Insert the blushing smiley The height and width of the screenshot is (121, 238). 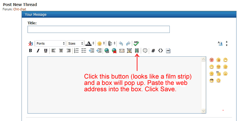click(218, 67)
